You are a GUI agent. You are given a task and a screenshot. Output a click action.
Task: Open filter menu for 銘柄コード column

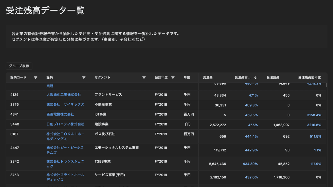[x=36, y=78]
